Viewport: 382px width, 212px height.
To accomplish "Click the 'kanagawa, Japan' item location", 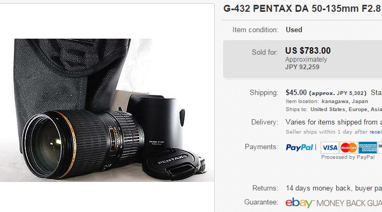I will pyautogui.click(x=345, y=101).
